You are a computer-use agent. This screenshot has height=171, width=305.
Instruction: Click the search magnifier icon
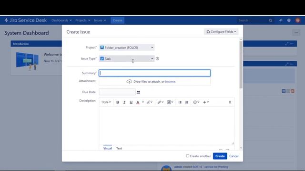coord(270,20)
